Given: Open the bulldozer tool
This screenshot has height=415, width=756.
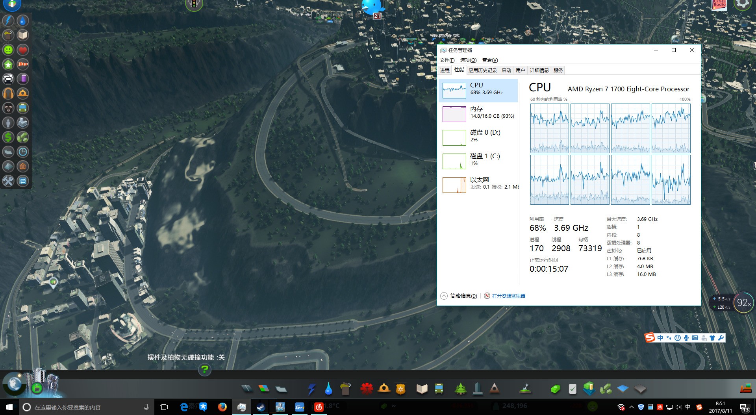Looking at the screenshot, I should (x=745, y=388).
